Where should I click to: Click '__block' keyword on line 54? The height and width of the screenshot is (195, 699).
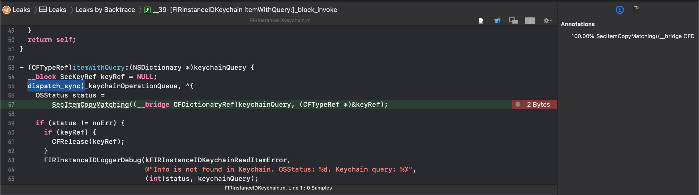coord(42,77)
